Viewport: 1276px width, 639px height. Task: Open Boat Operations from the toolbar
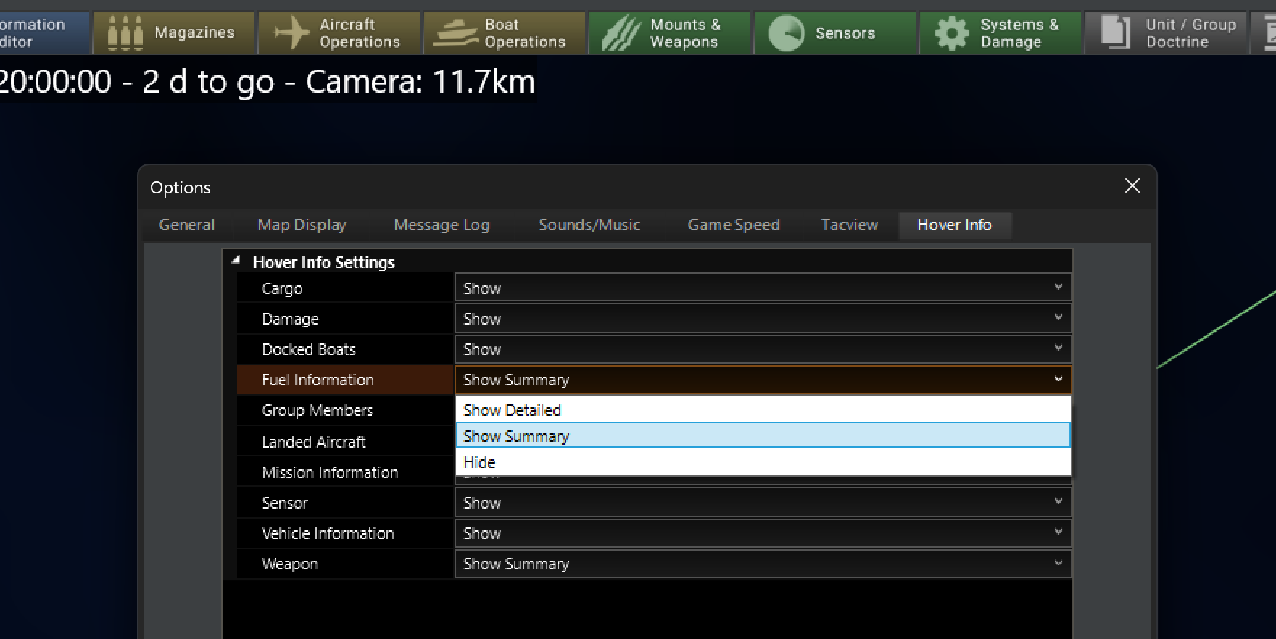tap(505, 33)
